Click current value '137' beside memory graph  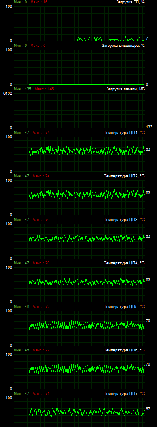coord(149,127)
